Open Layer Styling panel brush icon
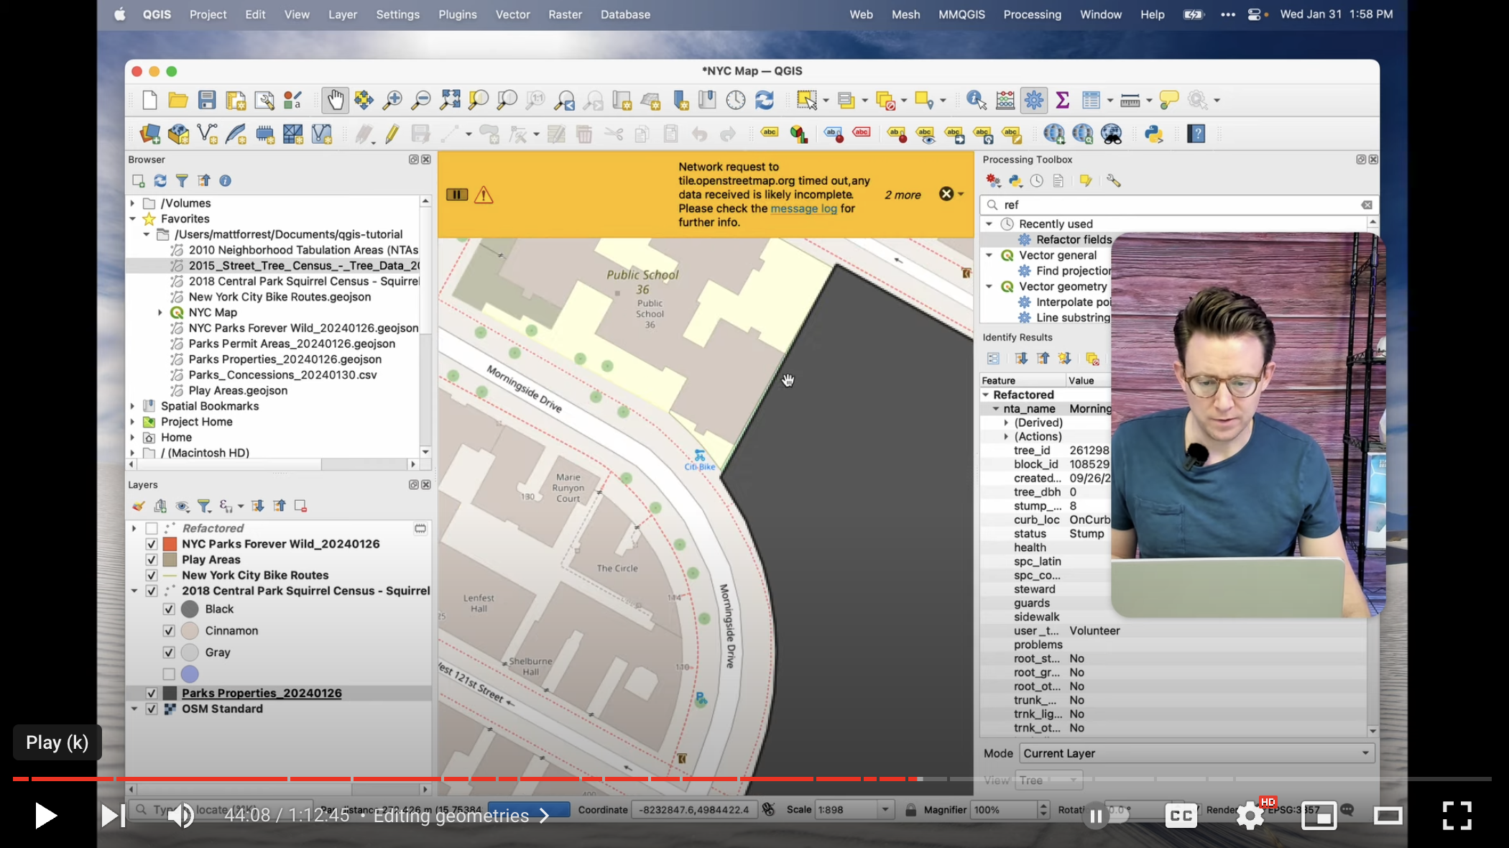This screenshot has width=1509, height=848. pyautogui.click(x=138, y=506)
